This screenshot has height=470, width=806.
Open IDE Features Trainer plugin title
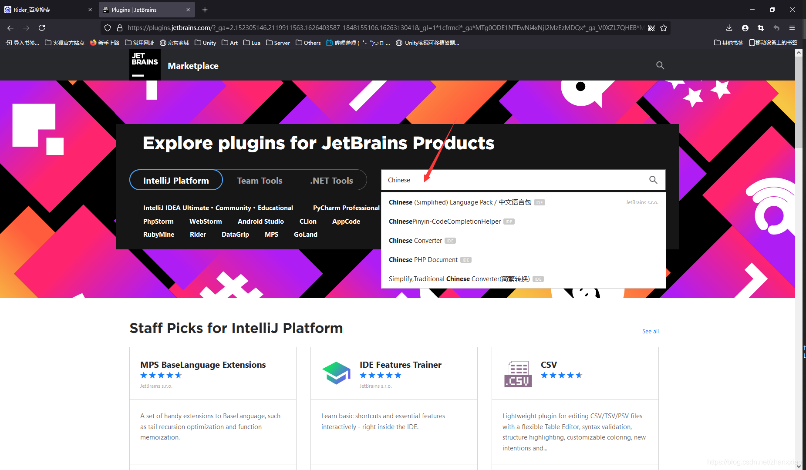[x=400, y=365]
